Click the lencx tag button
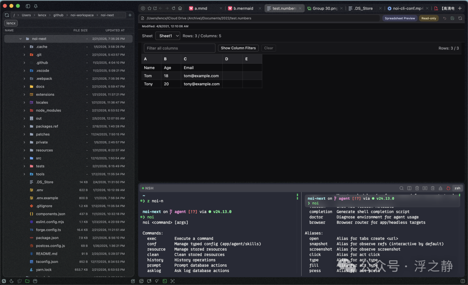The height and width of the screenshot is (285, 468). 11,23
